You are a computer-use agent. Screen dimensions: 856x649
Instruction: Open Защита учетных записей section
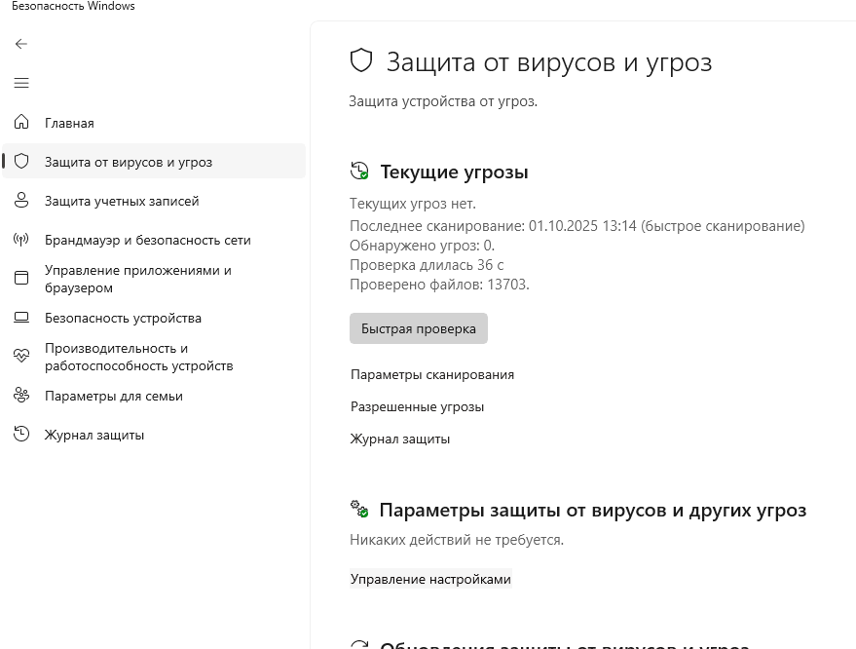point(122,201)
